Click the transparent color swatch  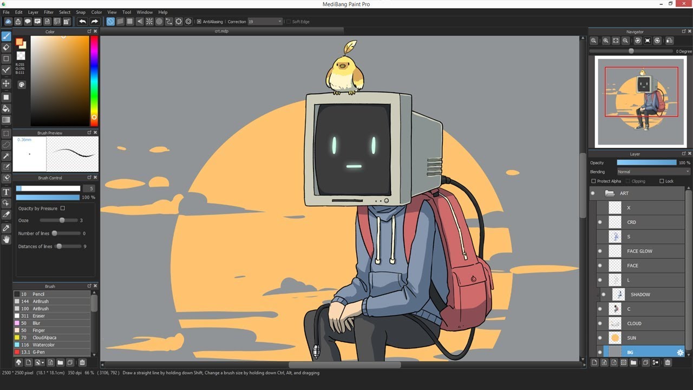click(x=21, y=56)
